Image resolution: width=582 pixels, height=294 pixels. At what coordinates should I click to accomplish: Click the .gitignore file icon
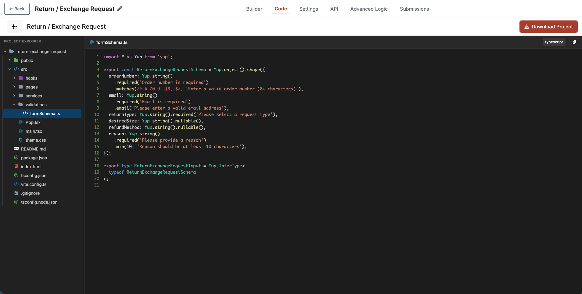16,193
